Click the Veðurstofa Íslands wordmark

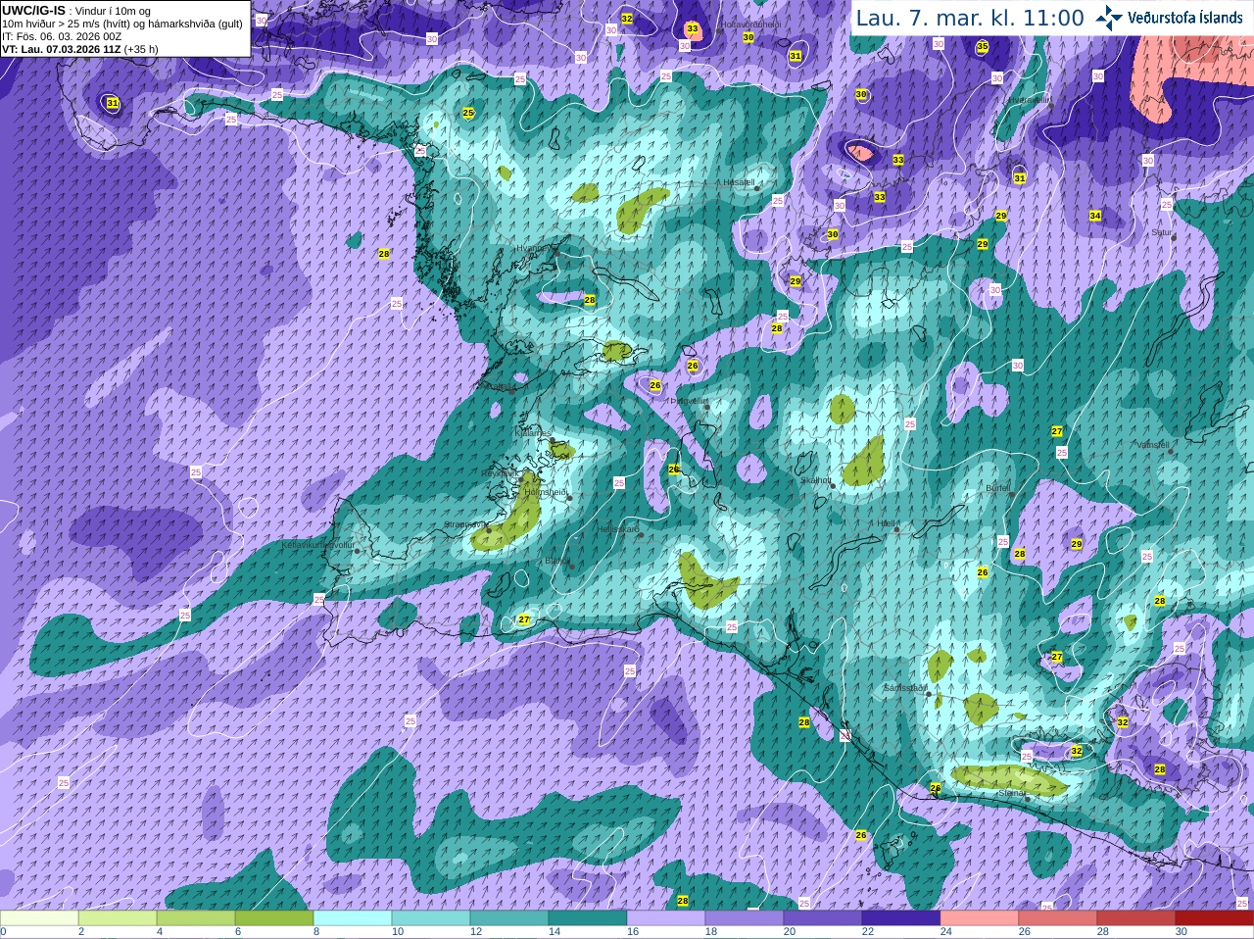(1185, 18)
